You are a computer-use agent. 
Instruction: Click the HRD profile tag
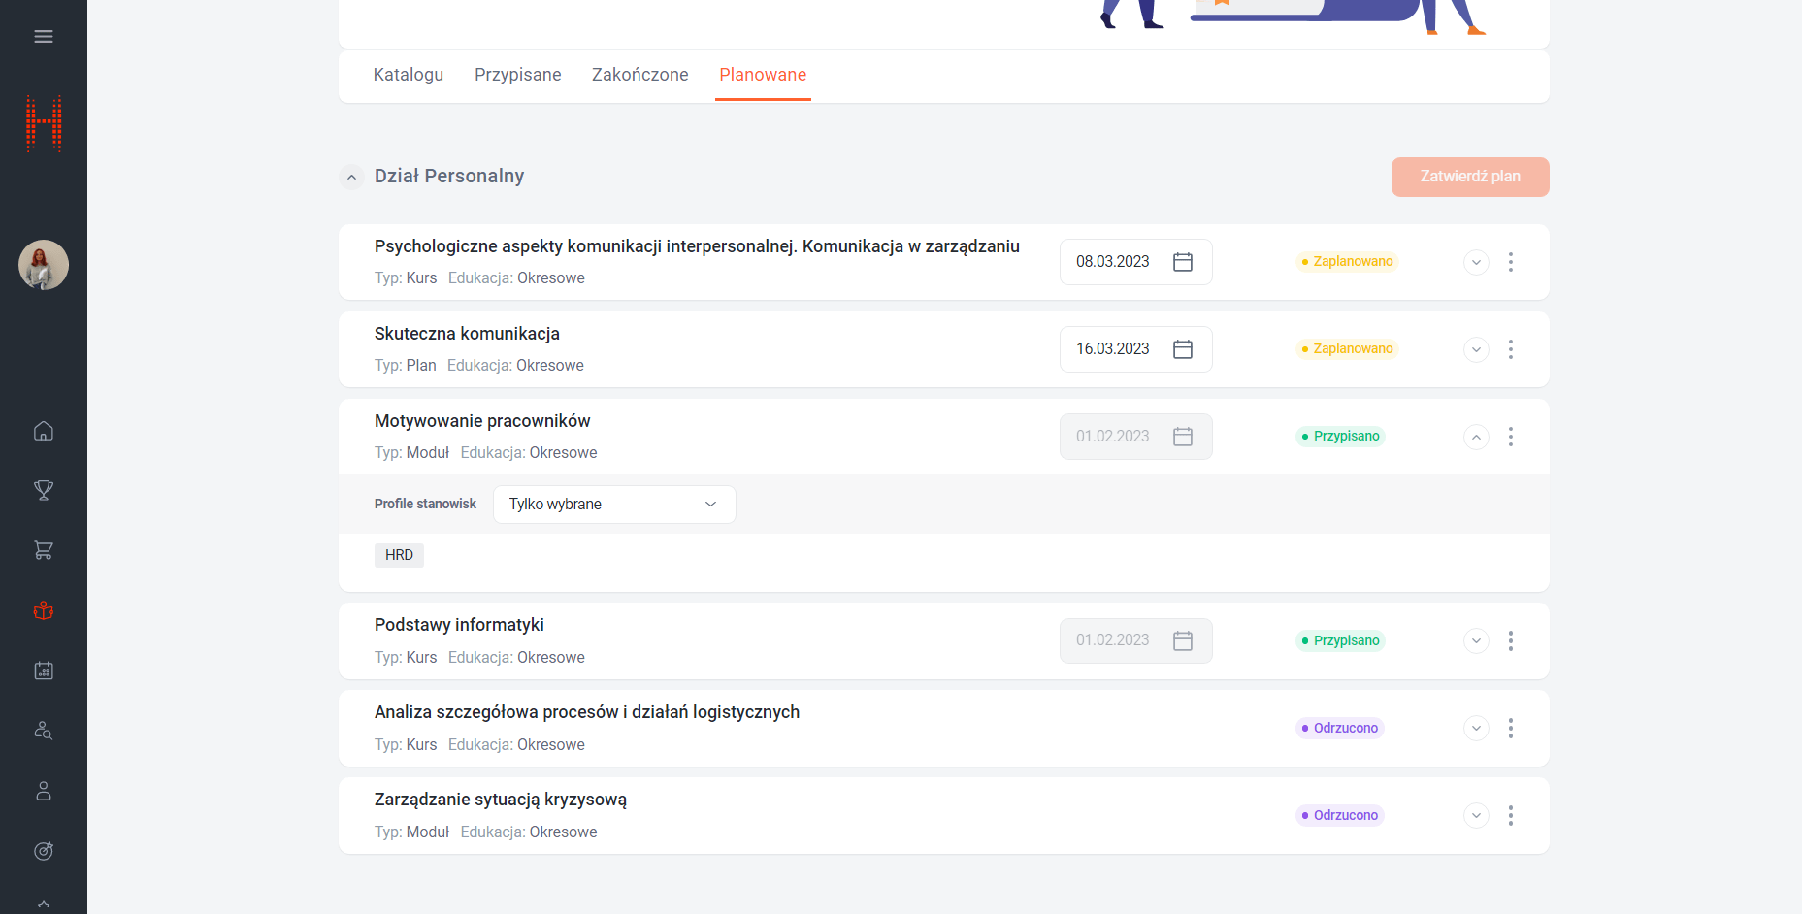399,555
